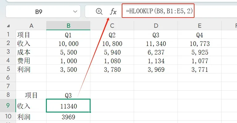Select column E header
This screenshot has height=123, width=237.
point(199,26)
